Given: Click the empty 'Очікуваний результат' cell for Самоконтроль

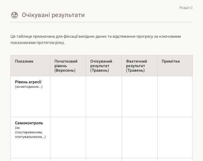Looking at the screenshot, I should (104, 138).
